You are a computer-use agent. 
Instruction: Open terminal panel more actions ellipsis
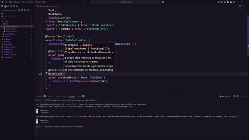(240, 96)
